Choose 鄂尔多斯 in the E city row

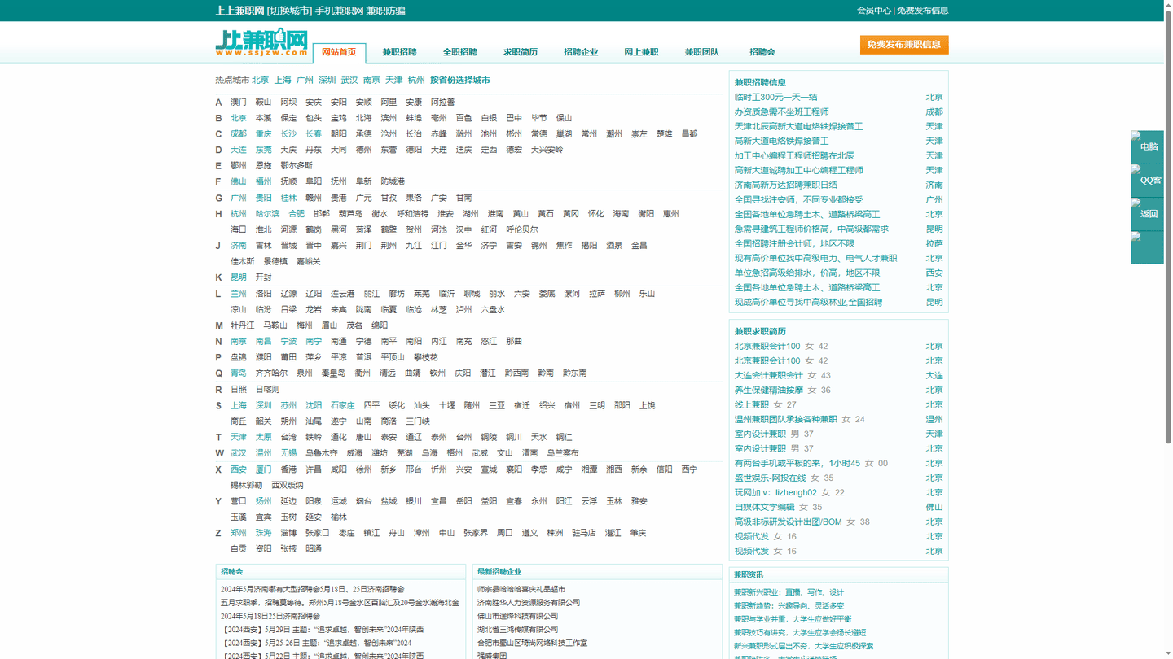coord(297,166)
